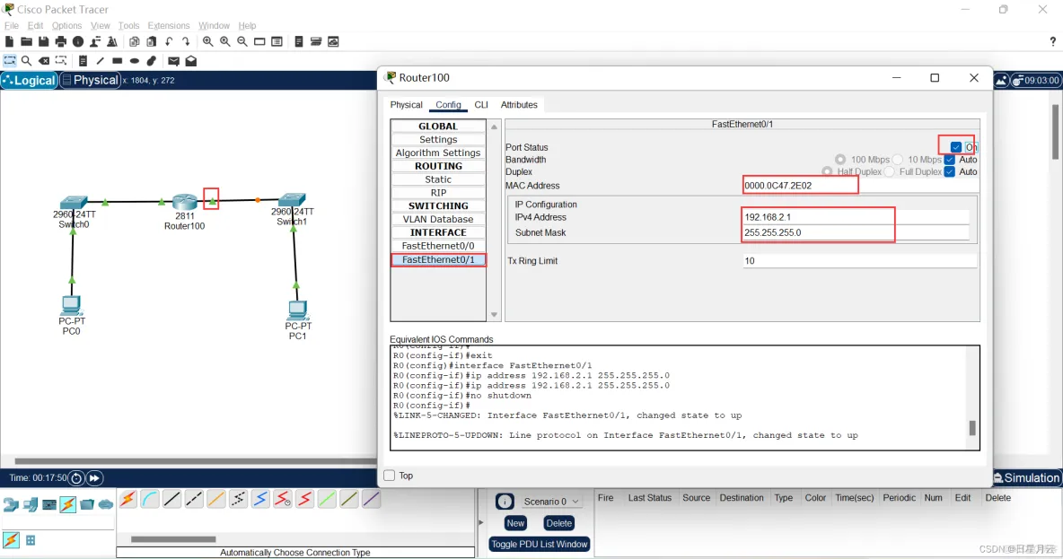Screen dimensions: 1063x559
Task: Open the Algorithm Settings entry
Action: point(438,153)
